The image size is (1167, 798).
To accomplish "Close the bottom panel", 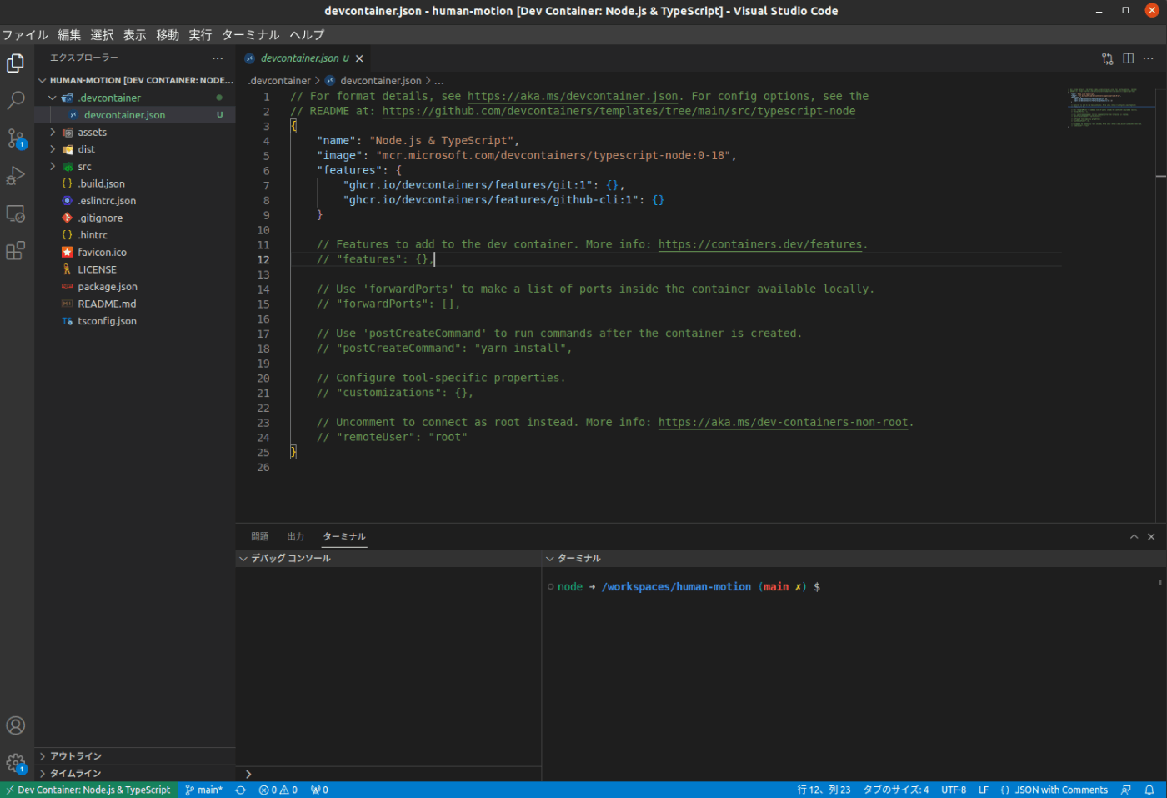I will 1151,537.
